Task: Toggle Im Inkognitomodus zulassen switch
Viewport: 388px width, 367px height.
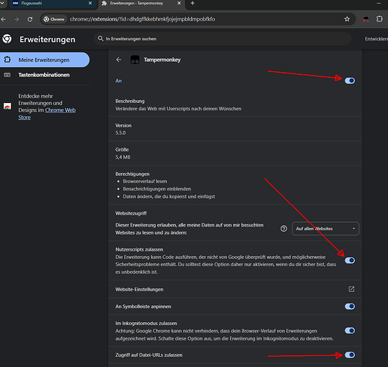Action: (350, 331)
